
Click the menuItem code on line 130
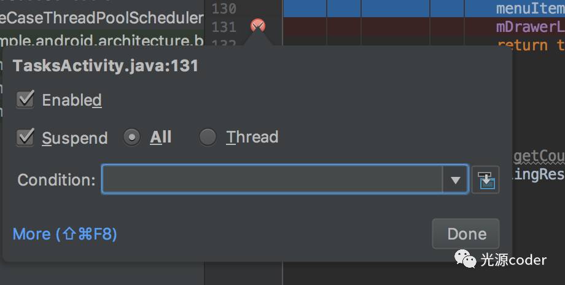531,8
